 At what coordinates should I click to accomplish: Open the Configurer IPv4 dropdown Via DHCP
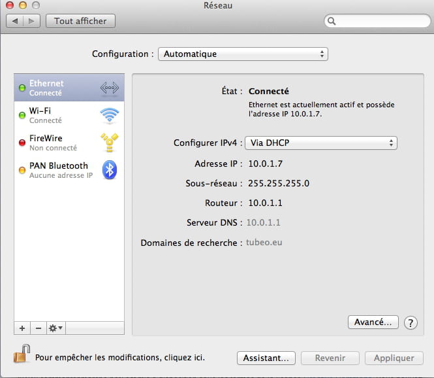tap(321, 143)
